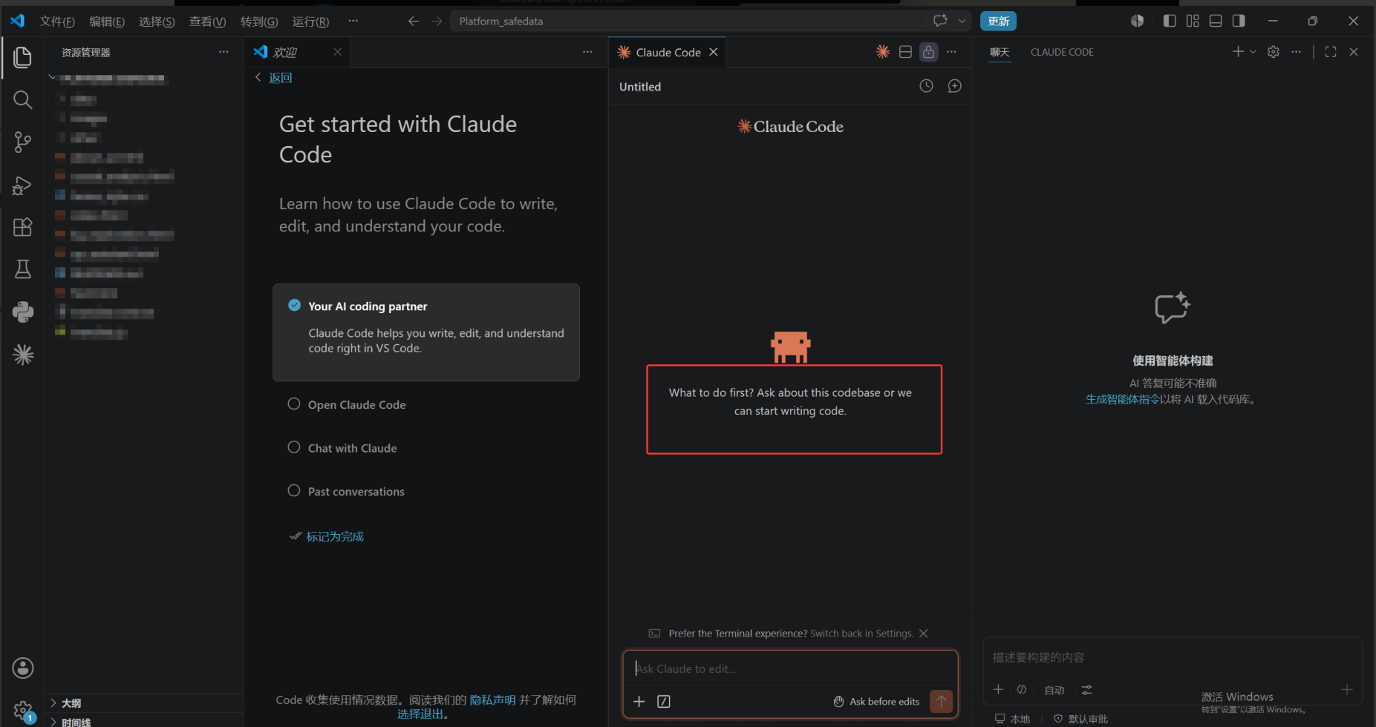Choose the 自动 model picker

click(x=1054, y=690)
